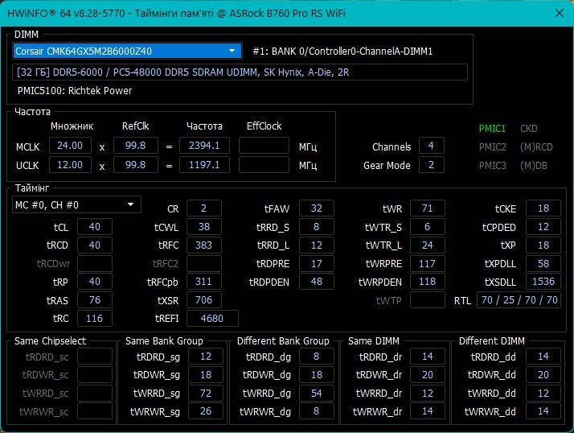Click the tWRRD_sg value 72
The width and height of the screenshot is (574, 433).
(x=206, y=393)
